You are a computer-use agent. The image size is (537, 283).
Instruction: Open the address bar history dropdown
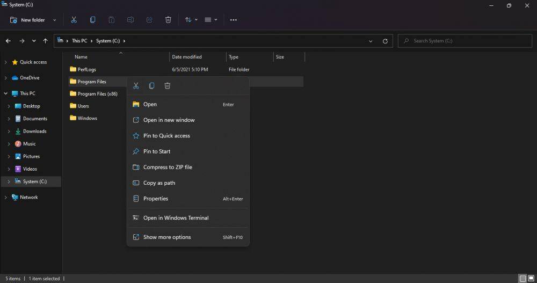pyautogui.click(x=371, y=41)
